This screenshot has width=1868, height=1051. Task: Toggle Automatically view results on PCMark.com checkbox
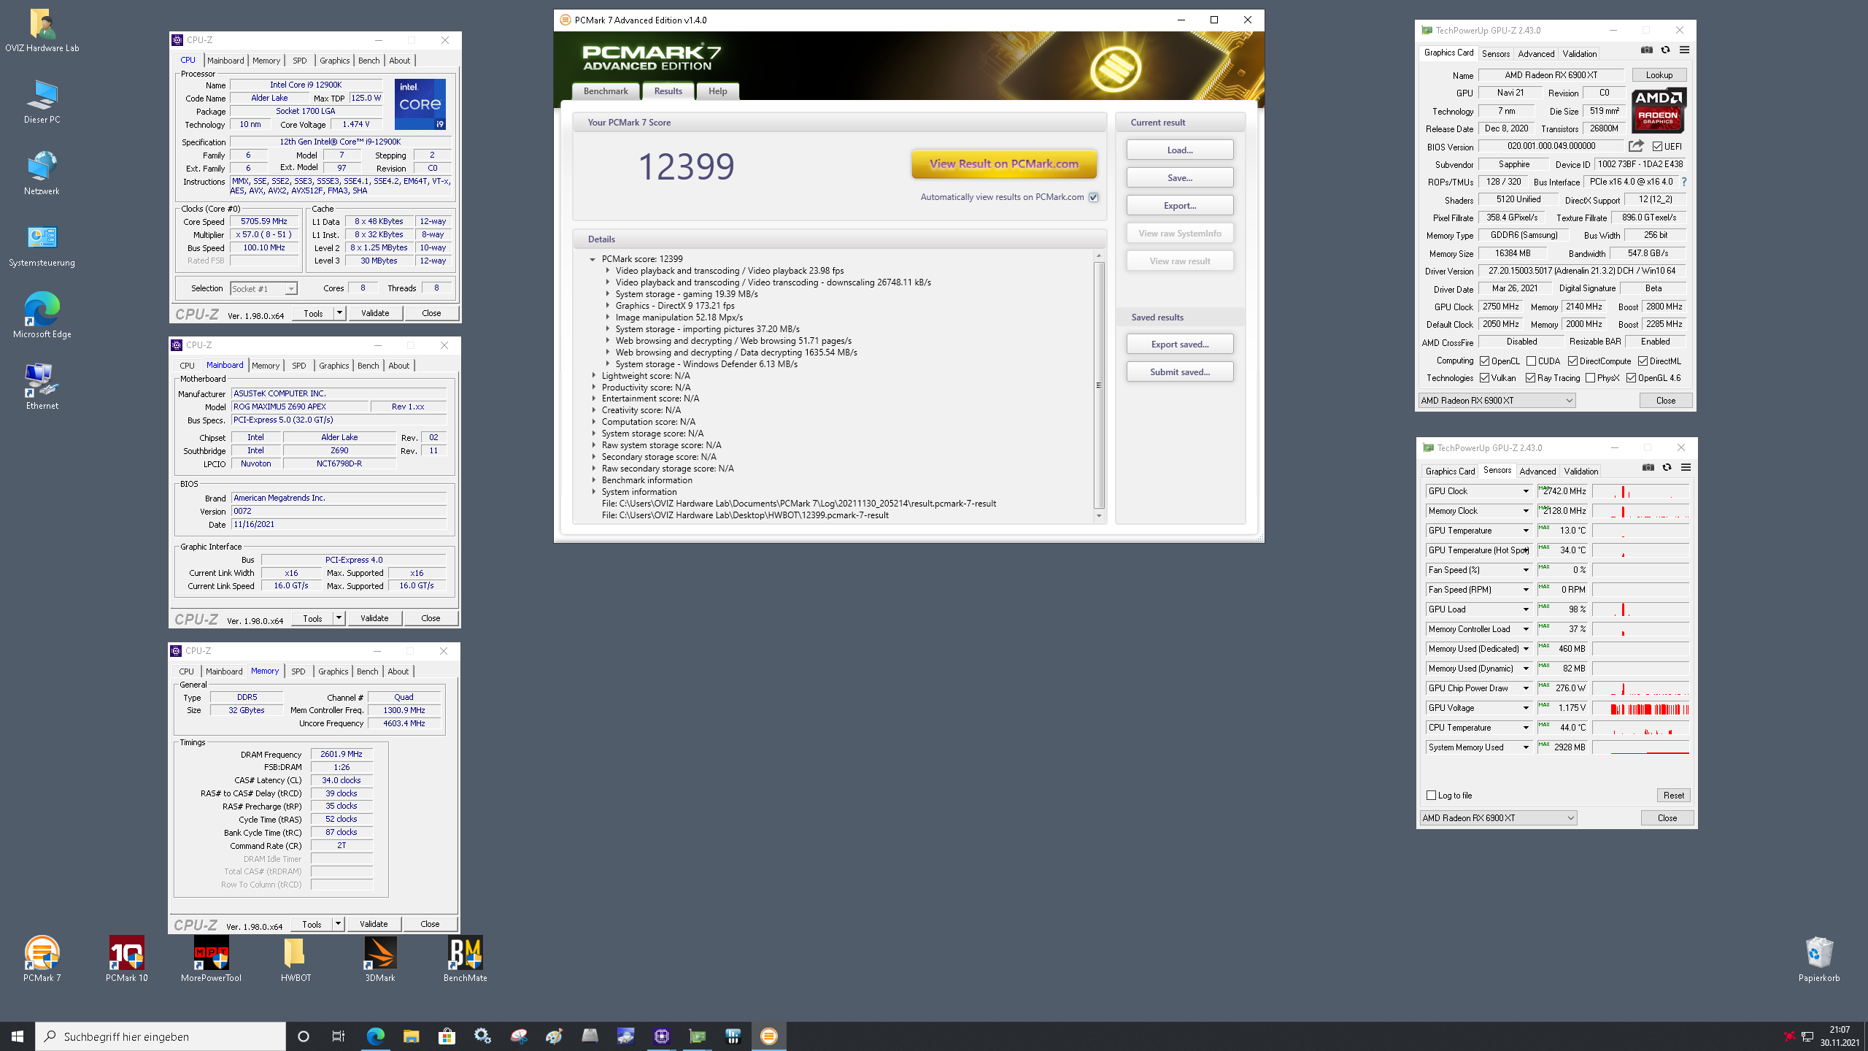(x=1093, y=197)
